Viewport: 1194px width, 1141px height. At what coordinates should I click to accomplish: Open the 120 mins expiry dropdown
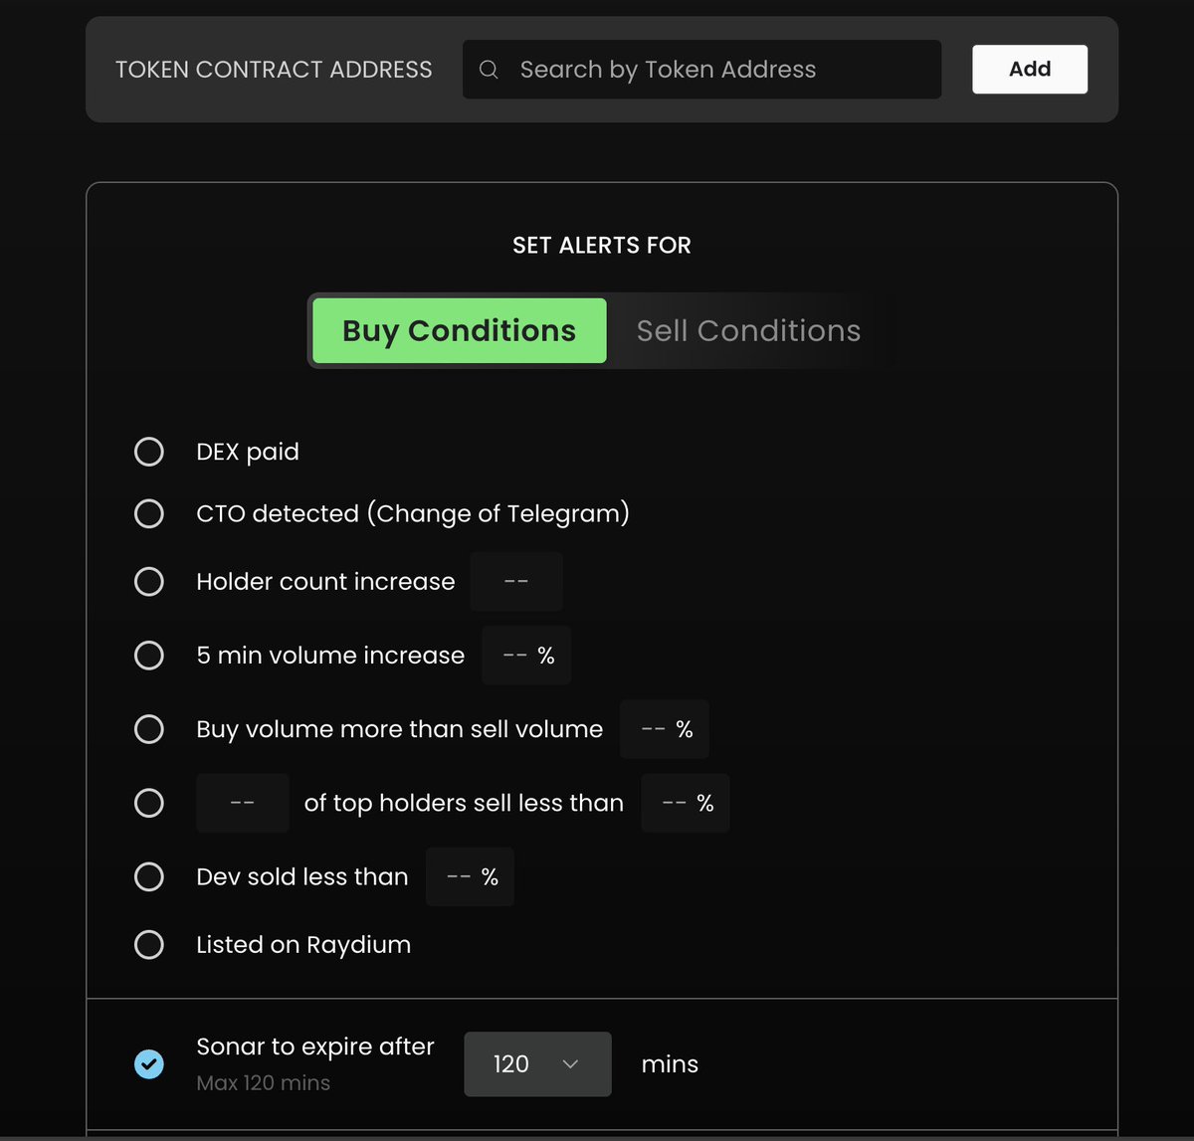point(537,1064)
